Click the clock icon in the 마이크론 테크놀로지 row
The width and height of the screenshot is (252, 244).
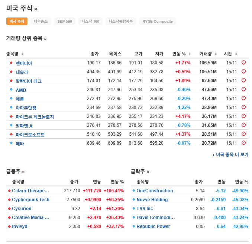tap(243, 116)
